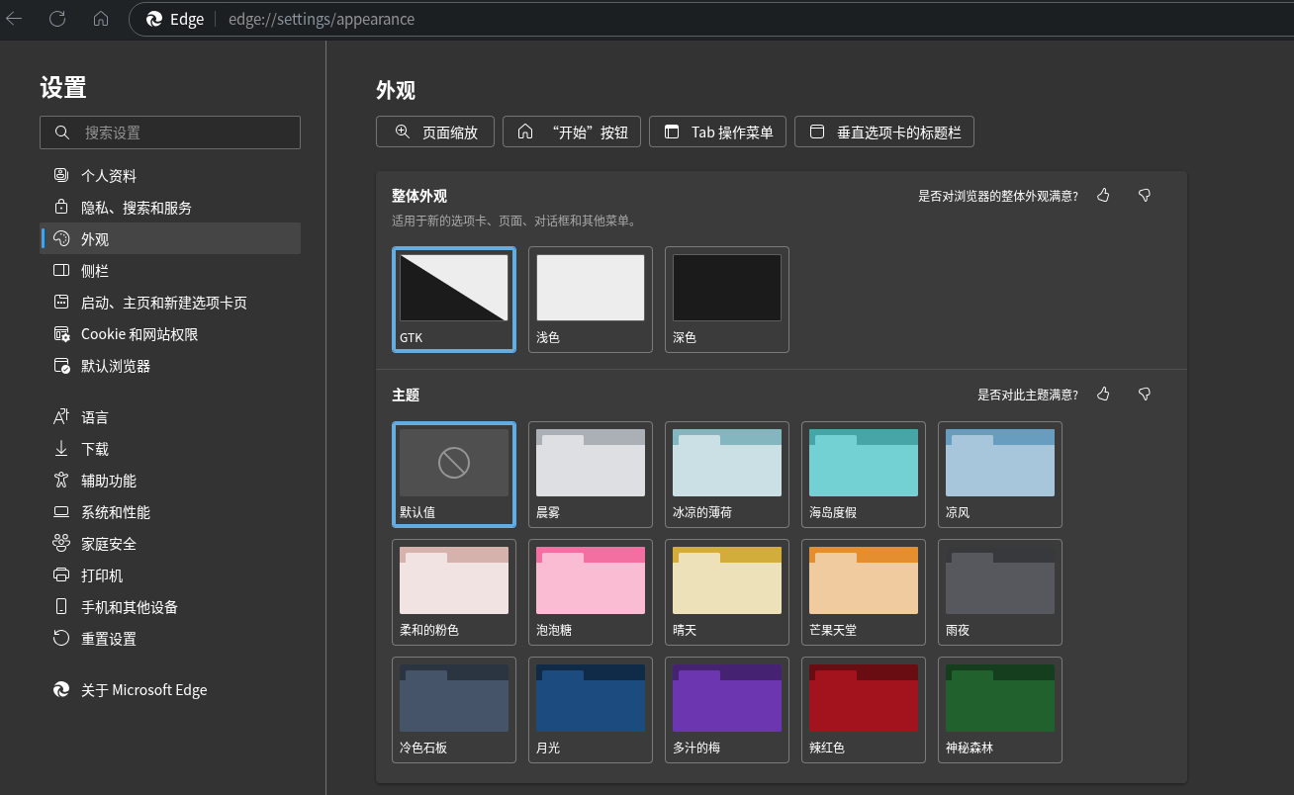Choose the 泡泡糖 pink theme
This screenshot has height=795, width=1294.
click(591, 592)
